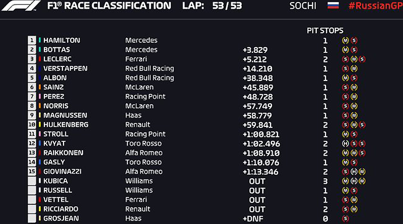403x224 pixels.
Task: Click the LAP 53/53 counter
Action: click(x=212, y=6)
